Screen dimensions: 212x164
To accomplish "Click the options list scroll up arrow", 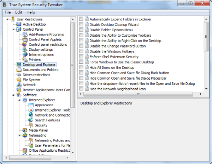I will (x=206, y=19).
